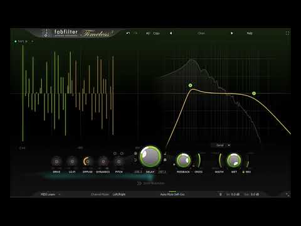Click the resize icon in bottom-right corner
Image resolution: width=301 pixels, height=226 pixels.
288,194
